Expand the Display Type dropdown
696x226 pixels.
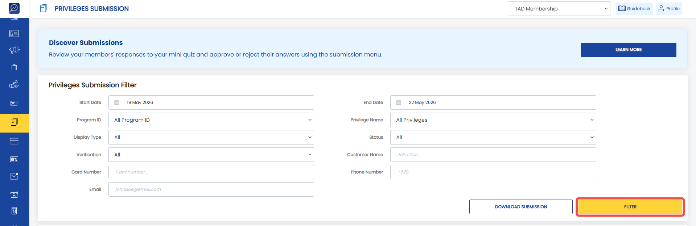pos(211,137)
